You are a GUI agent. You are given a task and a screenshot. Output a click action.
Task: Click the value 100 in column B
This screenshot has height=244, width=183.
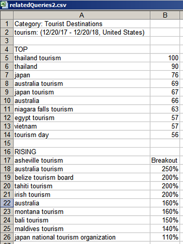click(165, 58)
